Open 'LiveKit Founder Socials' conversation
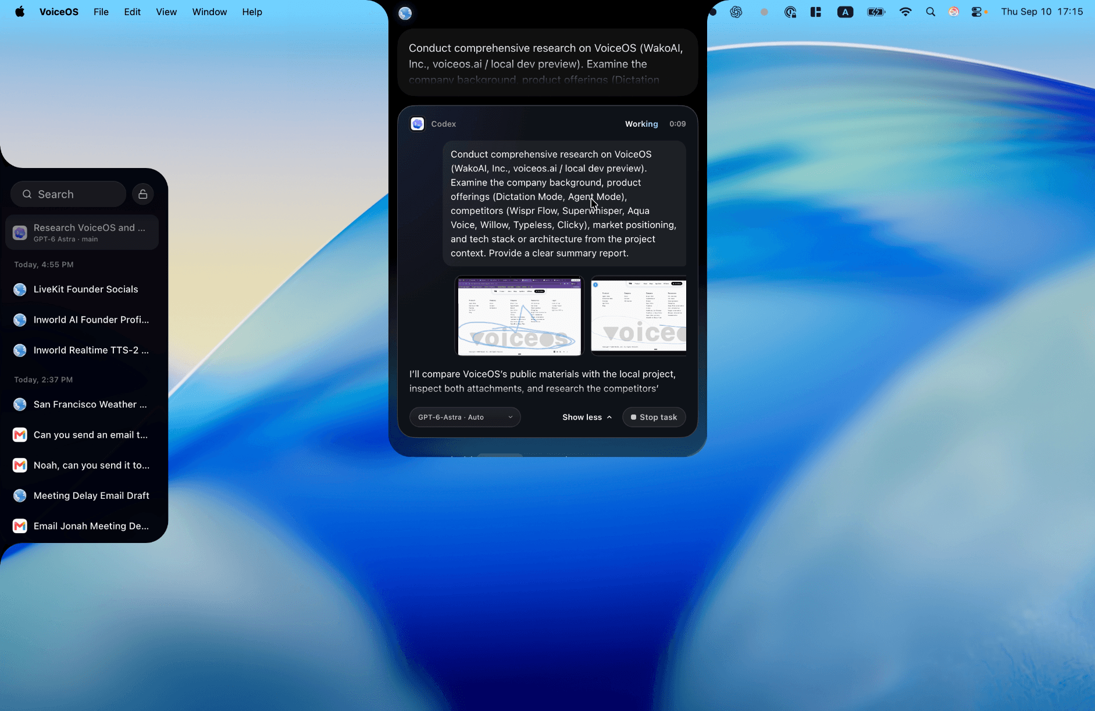 click(82, 289)
